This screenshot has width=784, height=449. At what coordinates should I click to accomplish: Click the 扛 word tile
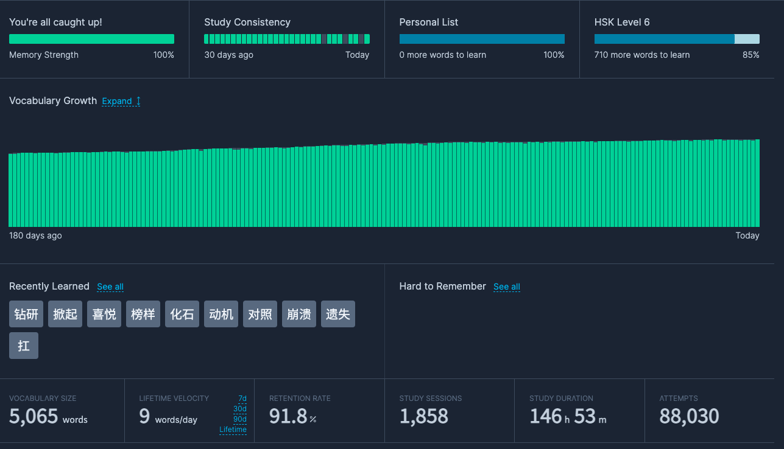[24, 346]
